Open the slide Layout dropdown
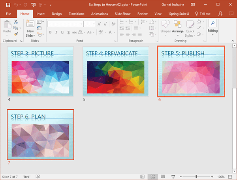 point(40,22)
